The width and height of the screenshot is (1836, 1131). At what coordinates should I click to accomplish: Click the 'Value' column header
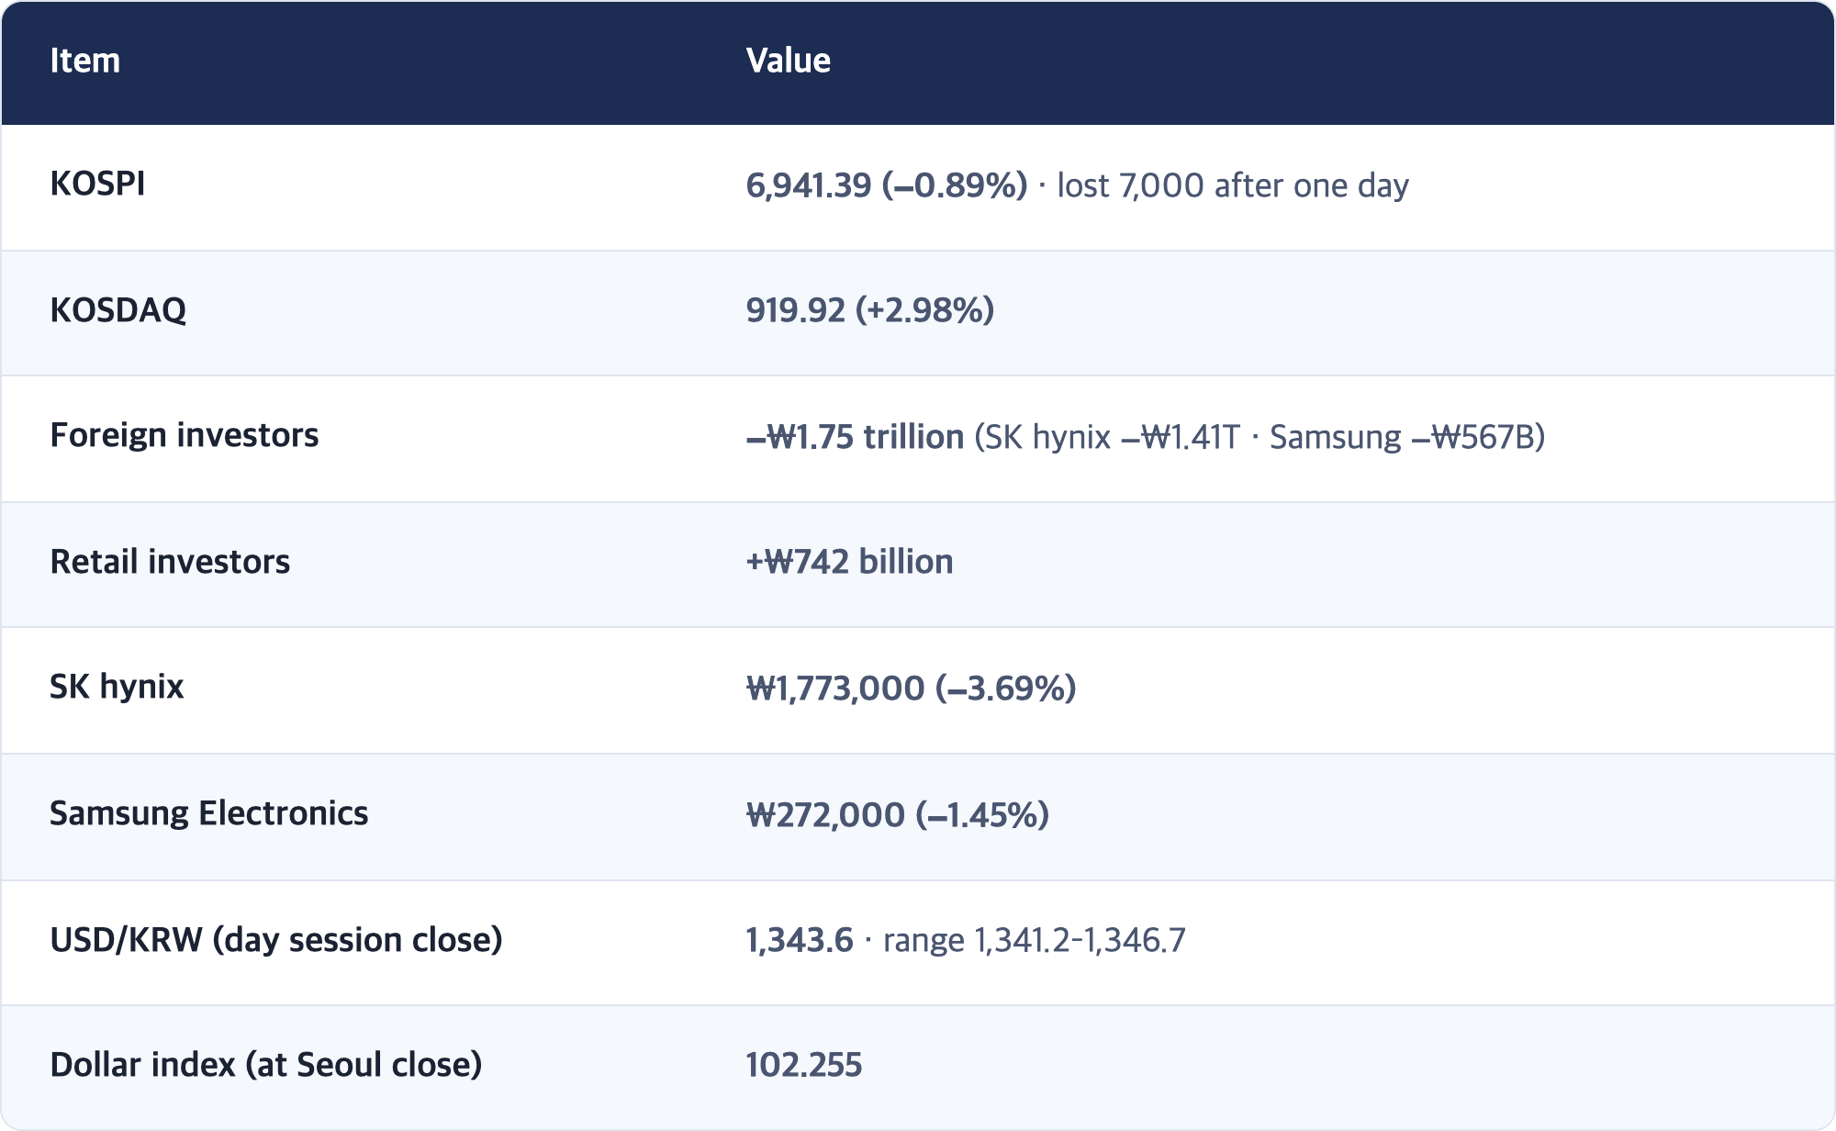pos(788,61)
